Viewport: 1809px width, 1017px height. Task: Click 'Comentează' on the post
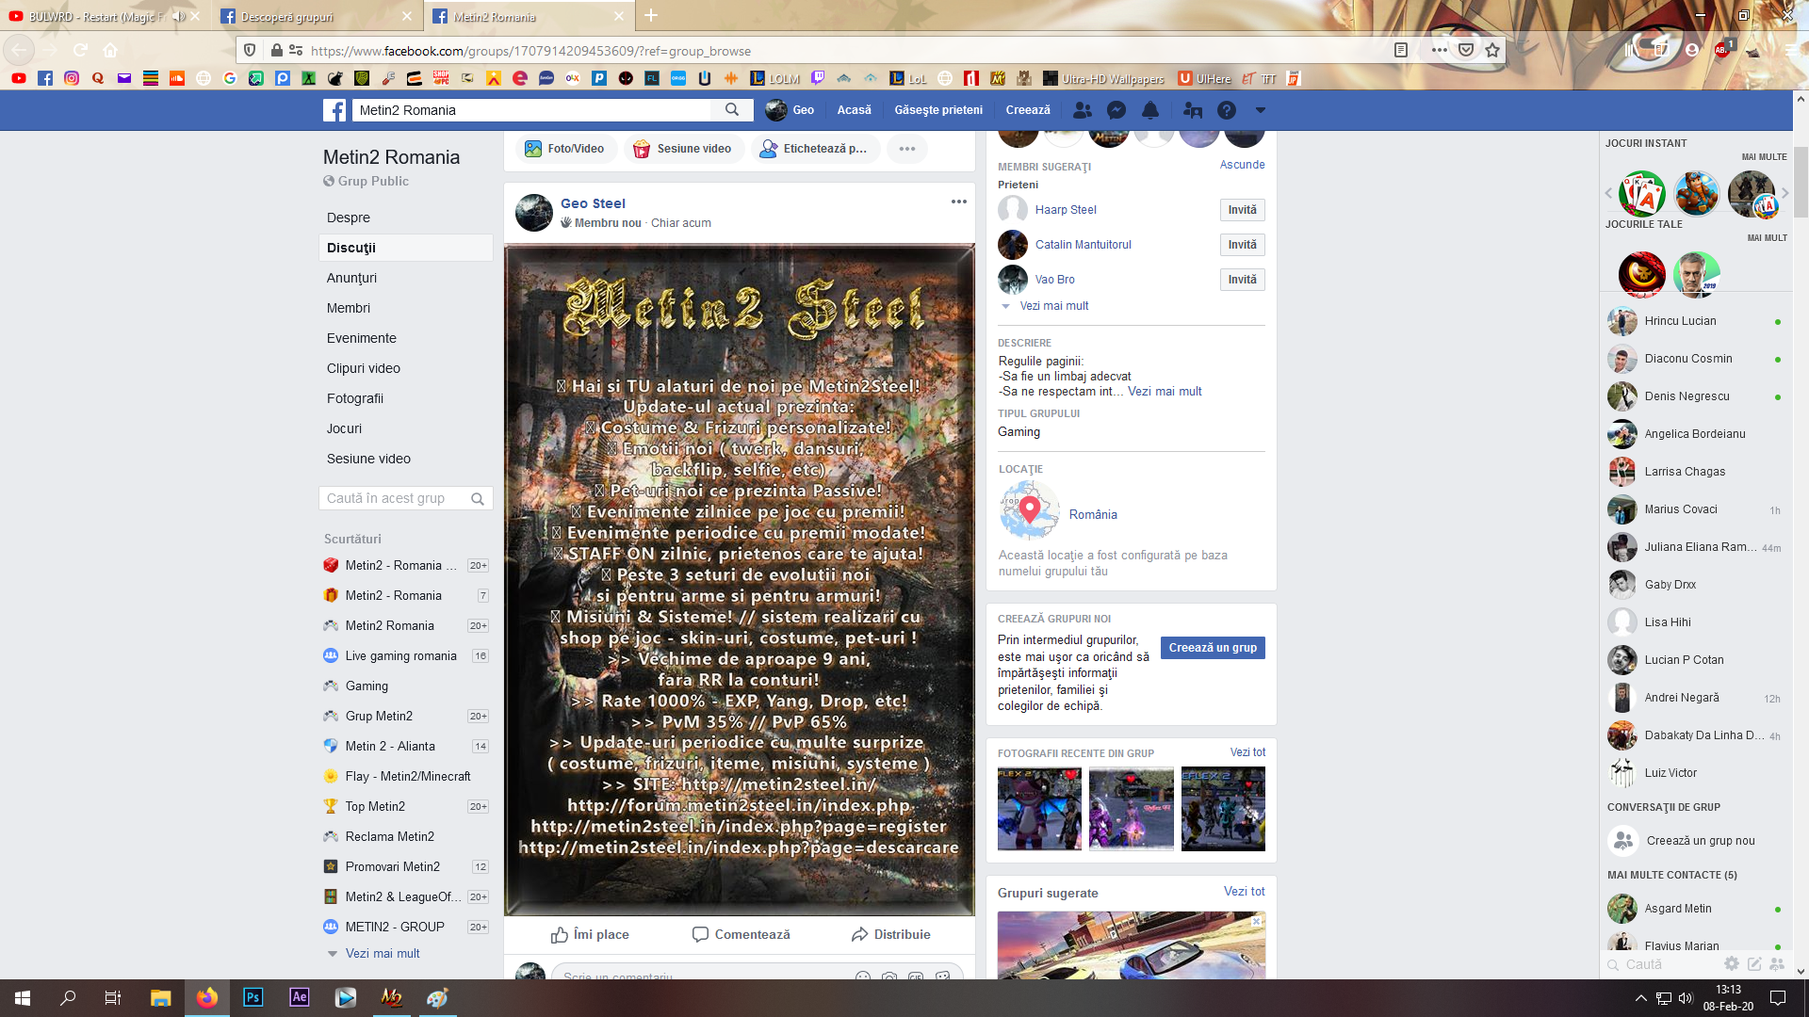coord(742,934)
